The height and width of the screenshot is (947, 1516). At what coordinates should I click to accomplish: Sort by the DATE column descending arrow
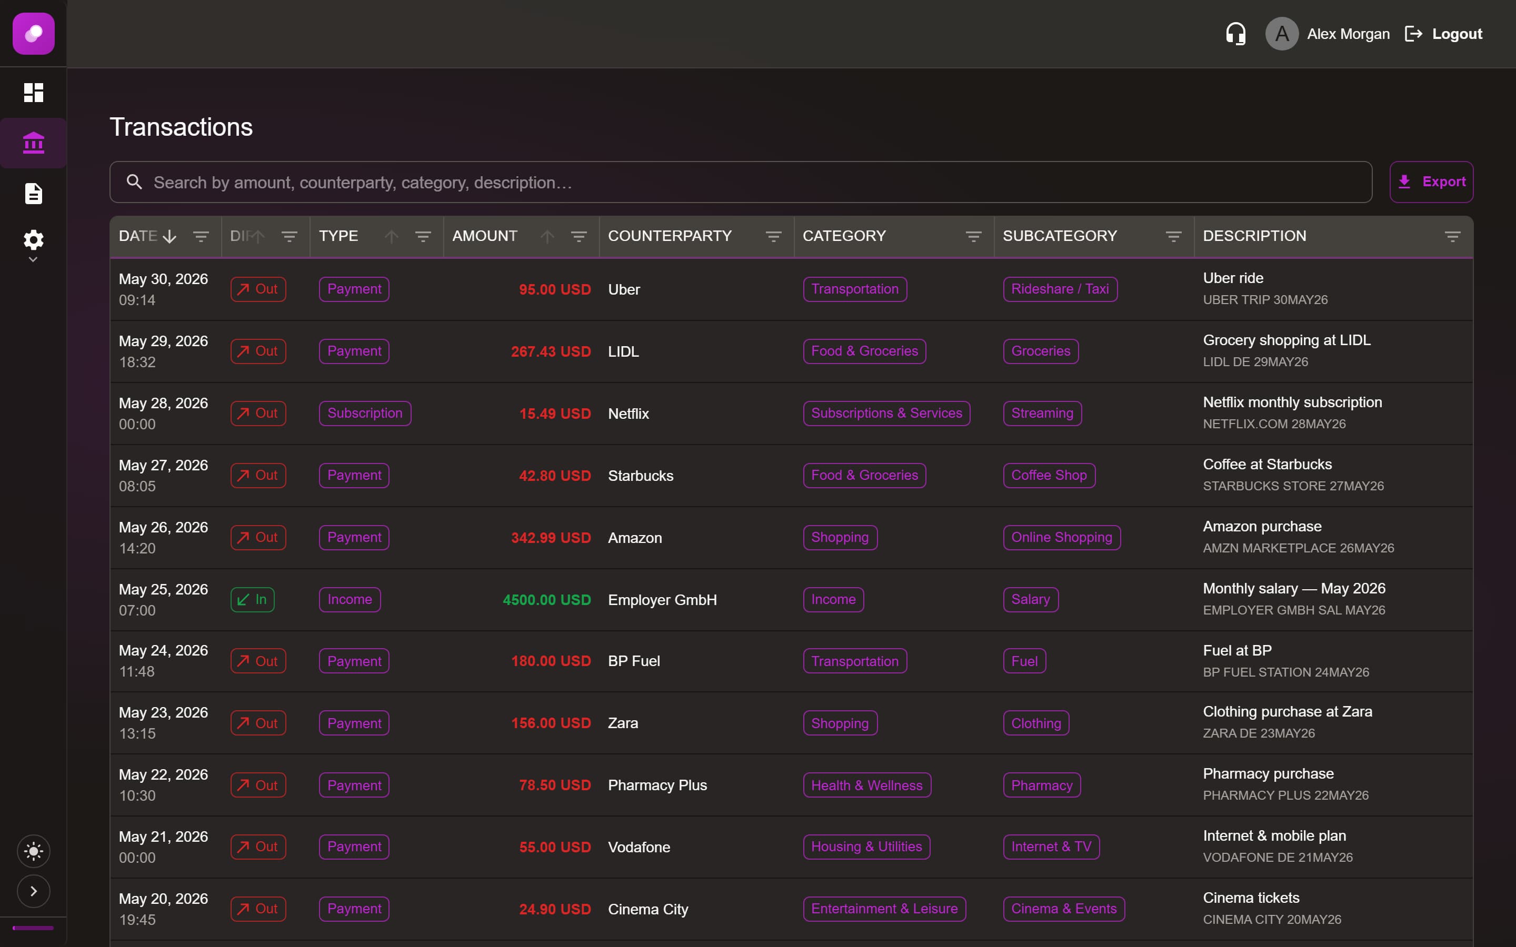pyautogui.click(x=169, y=237)
